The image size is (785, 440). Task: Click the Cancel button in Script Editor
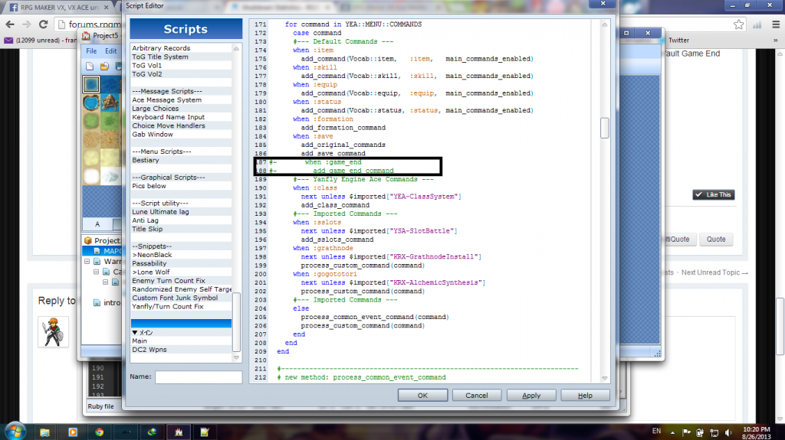[476, 396]
